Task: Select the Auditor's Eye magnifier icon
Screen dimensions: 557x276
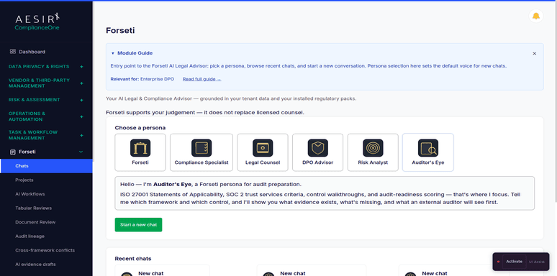Action: (428, 148)
